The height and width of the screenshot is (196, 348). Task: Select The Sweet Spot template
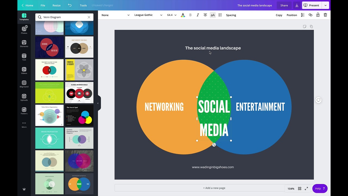pos(79,115)
